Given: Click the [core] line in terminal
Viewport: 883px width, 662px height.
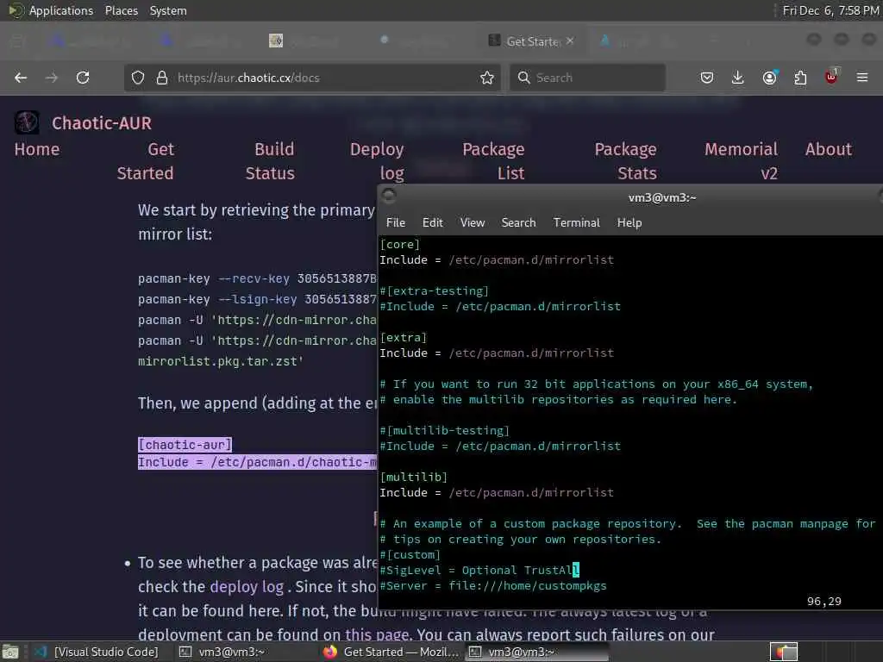Looking at the screenshot, I should click(400, 244).
